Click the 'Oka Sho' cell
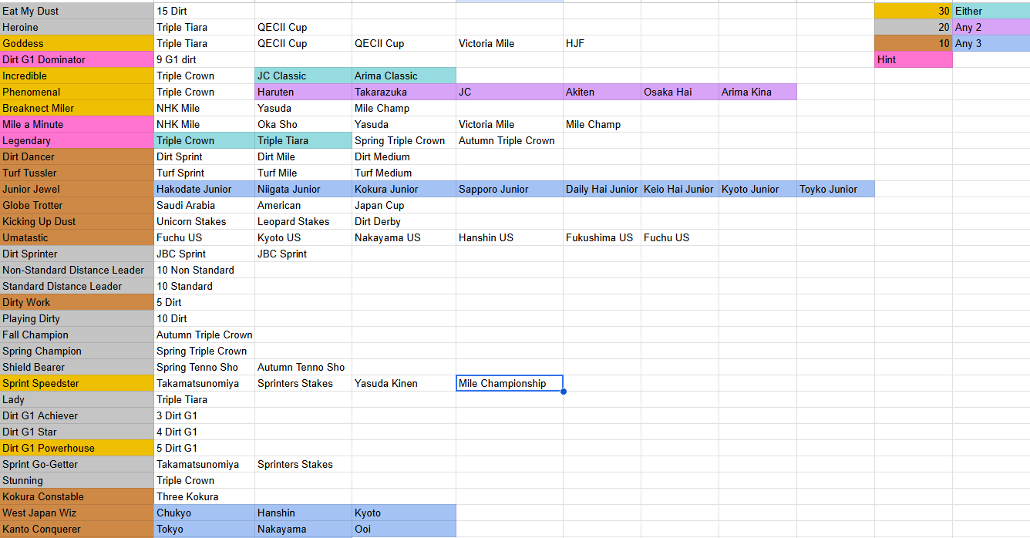Screen dimensions: 1030x538 pos(303,124)
